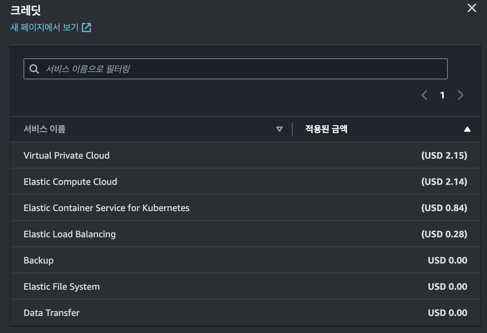Click the external-link icon beside 새 페이지에서 보기
Viewport: 487px width, 333px height.
click(x=86, y=27)
